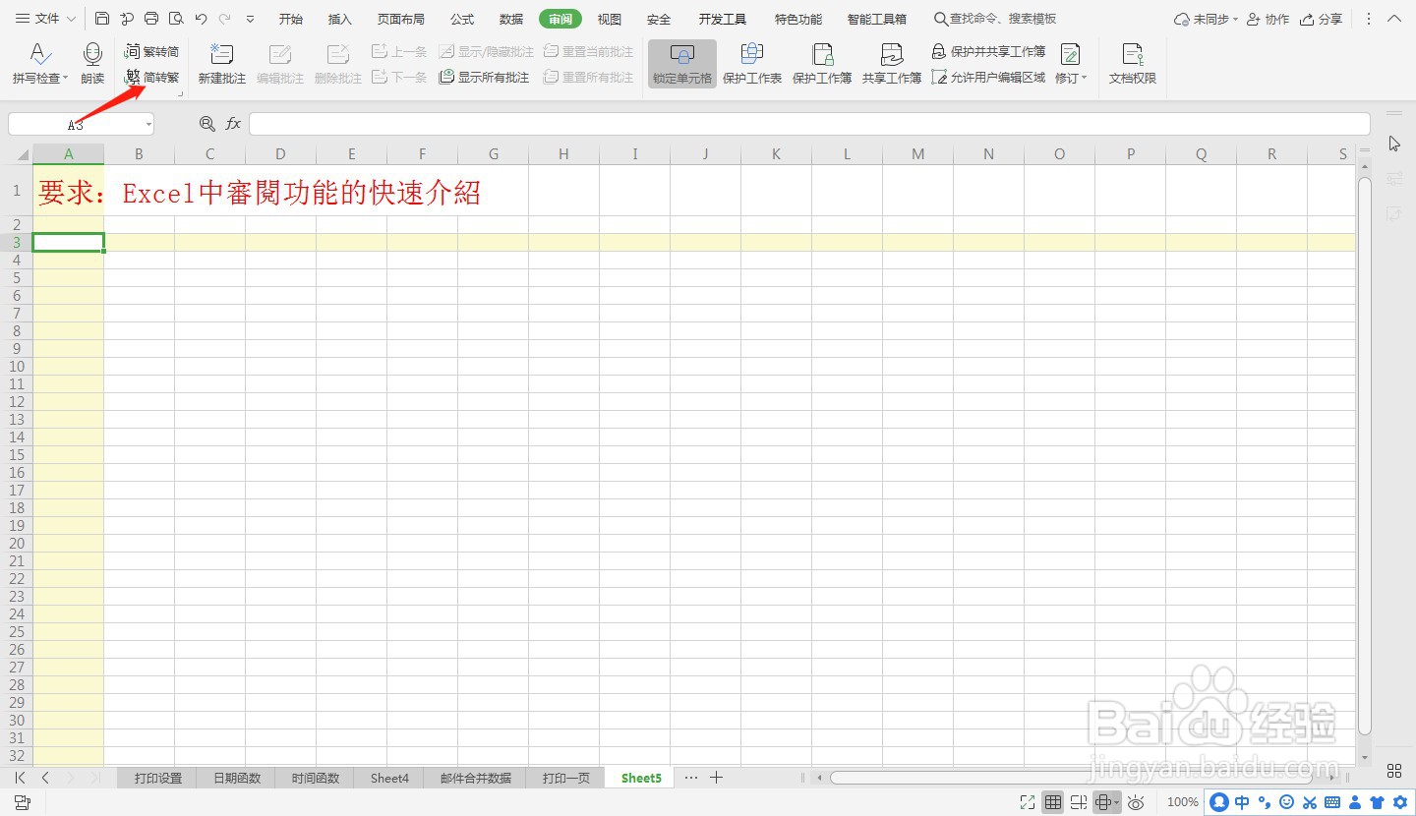Switch to the 视图 tab

(x=610, y=19)
